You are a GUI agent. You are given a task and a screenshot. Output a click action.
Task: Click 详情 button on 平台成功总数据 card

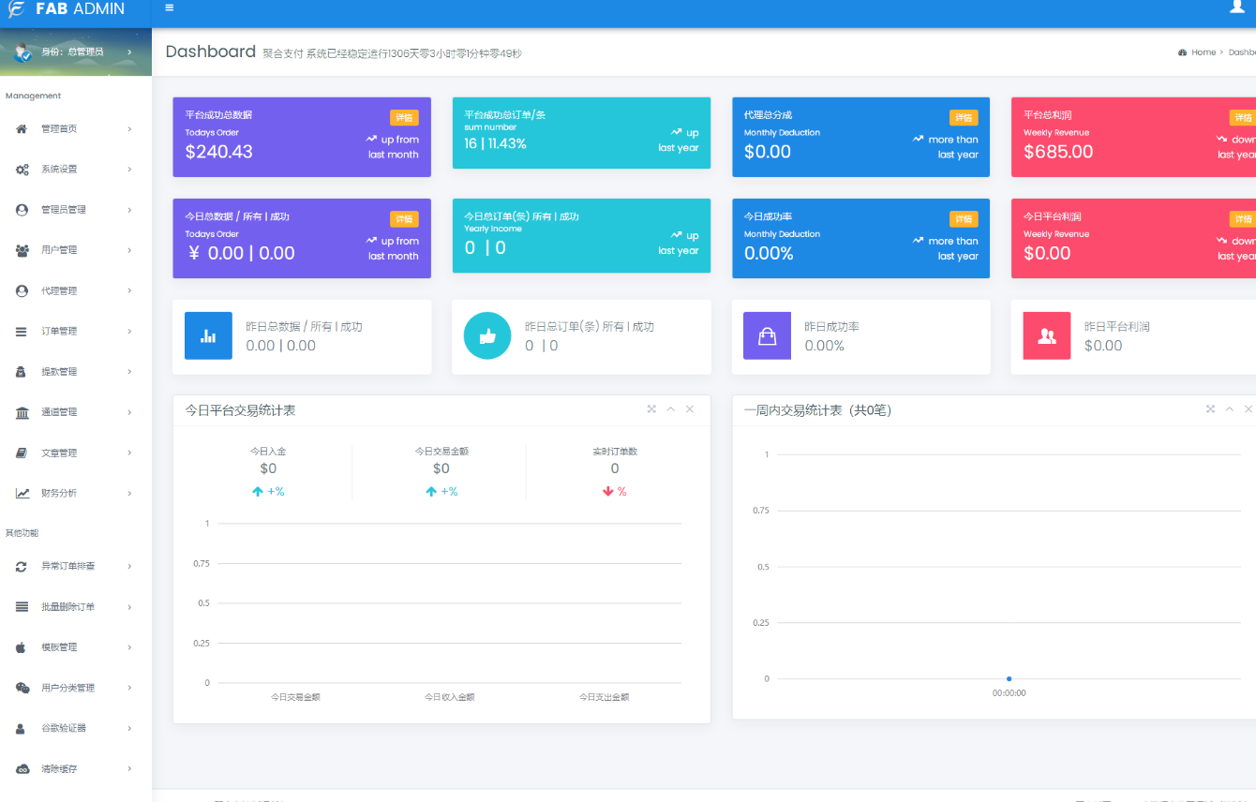point(404,118)
